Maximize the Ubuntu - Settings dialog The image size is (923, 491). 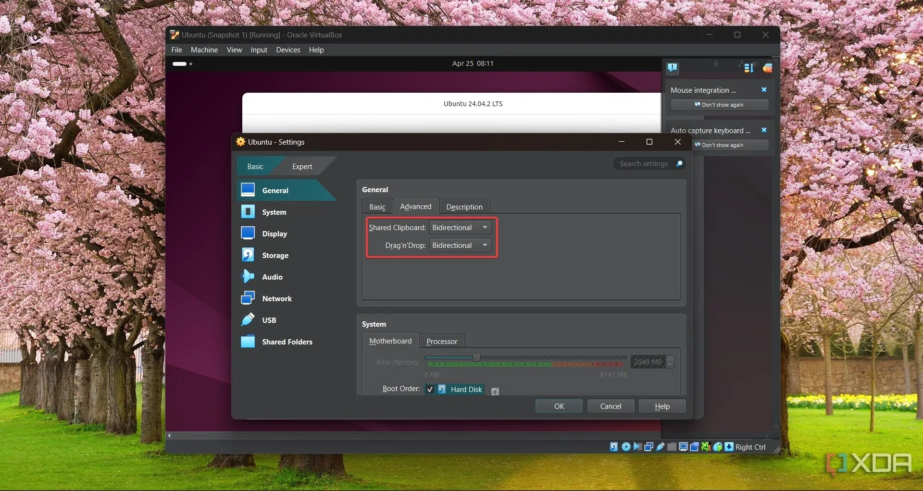tap(649, 142)
